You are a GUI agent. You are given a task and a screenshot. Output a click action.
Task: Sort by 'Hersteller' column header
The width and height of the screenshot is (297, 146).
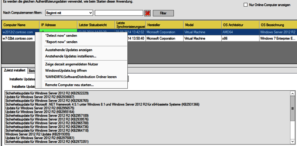[164, 25]
